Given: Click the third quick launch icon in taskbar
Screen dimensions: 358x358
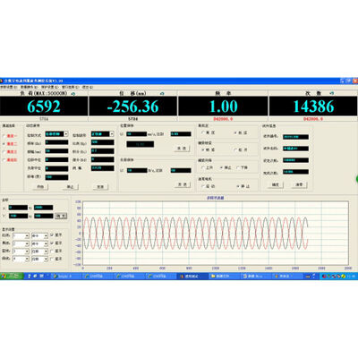Looking at the screenshot, I should (41, 277).
